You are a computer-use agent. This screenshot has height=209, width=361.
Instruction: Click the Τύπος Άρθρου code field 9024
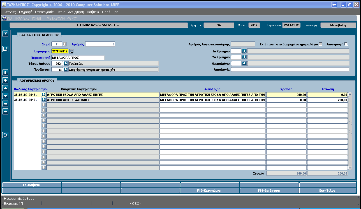[x=57, y=63]
